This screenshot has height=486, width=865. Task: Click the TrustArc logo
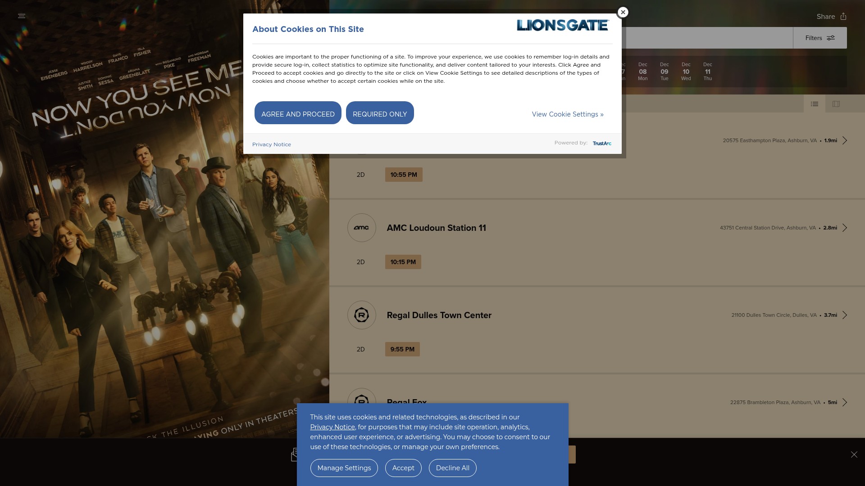click(602, 143)
